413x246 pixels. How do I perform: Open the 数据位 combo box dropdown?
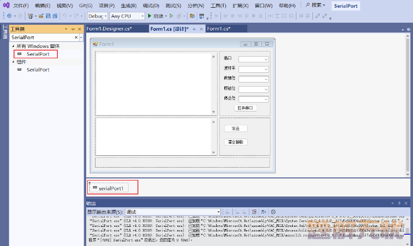pos(266,79)
